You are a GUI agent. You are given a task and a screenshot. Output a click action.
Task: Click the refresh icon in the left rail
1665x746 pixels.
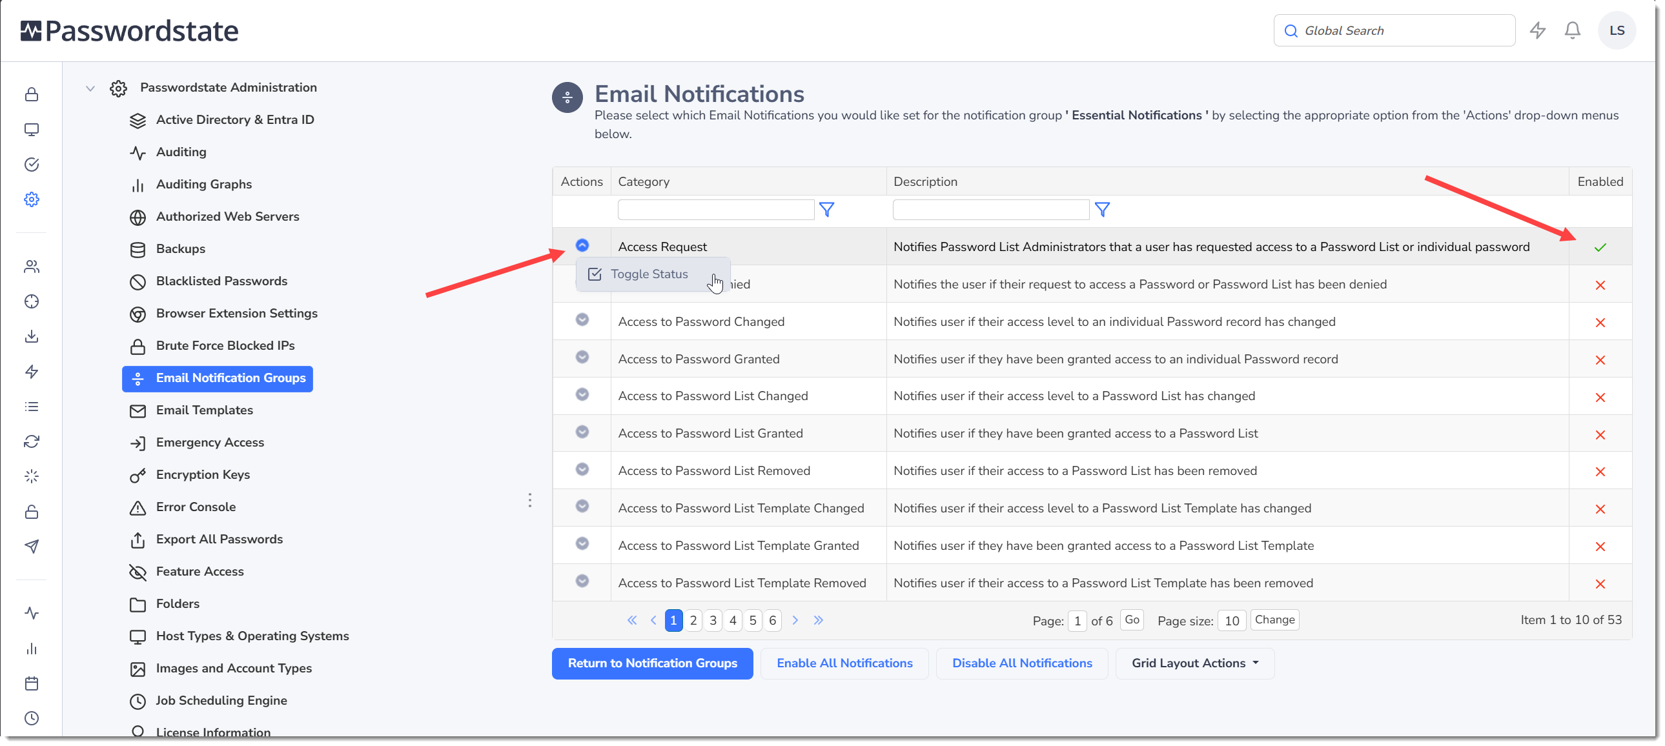[x=31, y=442]
